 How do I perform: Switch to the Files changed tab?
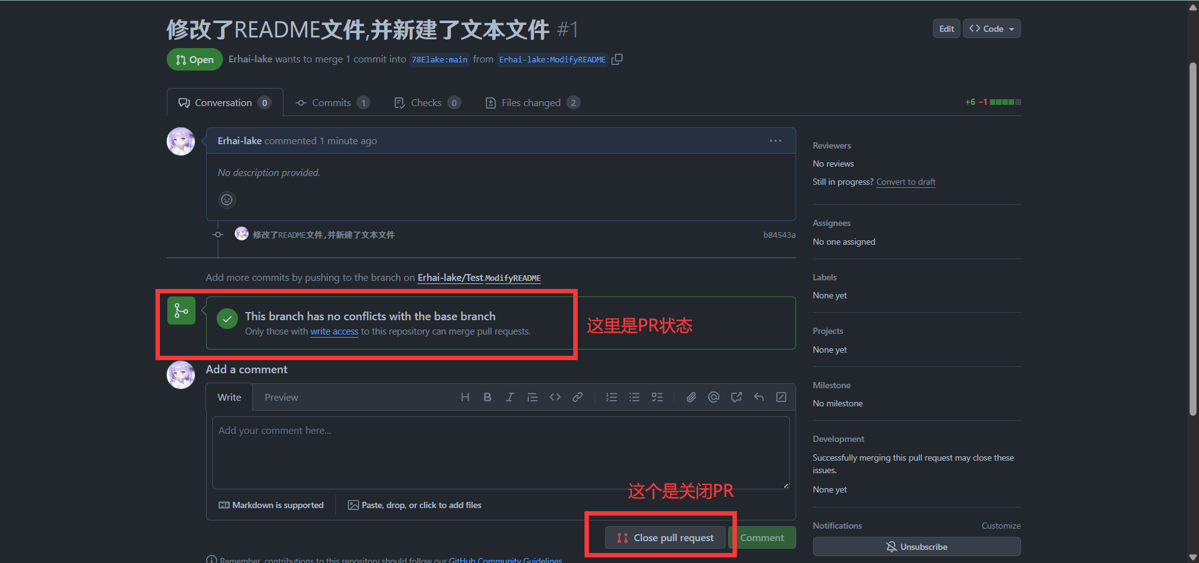pyautogui.click(x=532, y=103)
